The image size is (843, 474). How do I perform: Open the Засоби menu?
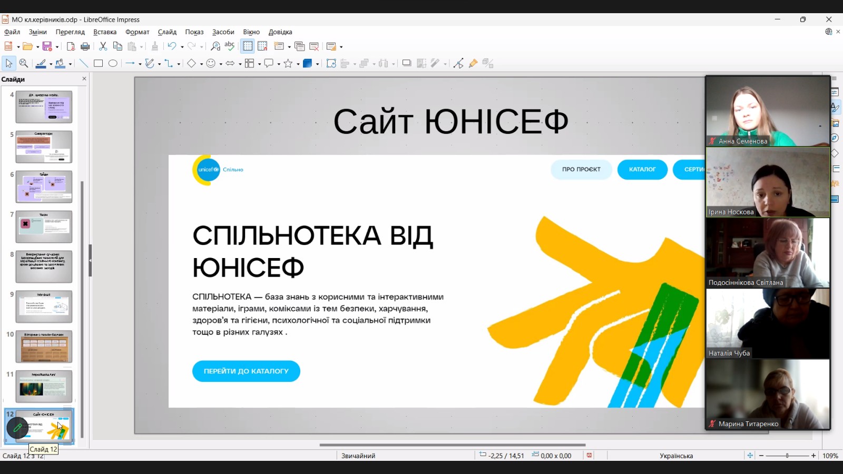pyautogui.click(x=223, y=32)
